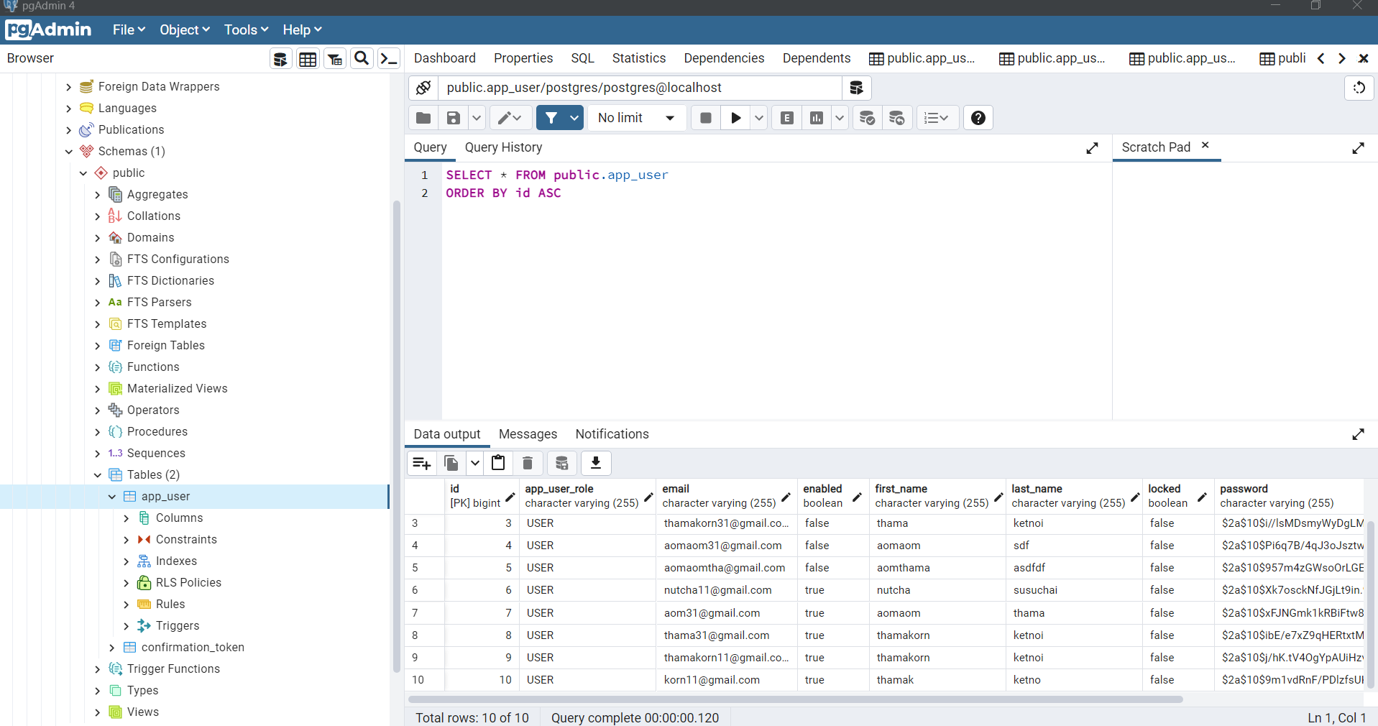Open file using the folder icon
The height and width of the screenshot is (726, 1378).
tap(423, 118)
